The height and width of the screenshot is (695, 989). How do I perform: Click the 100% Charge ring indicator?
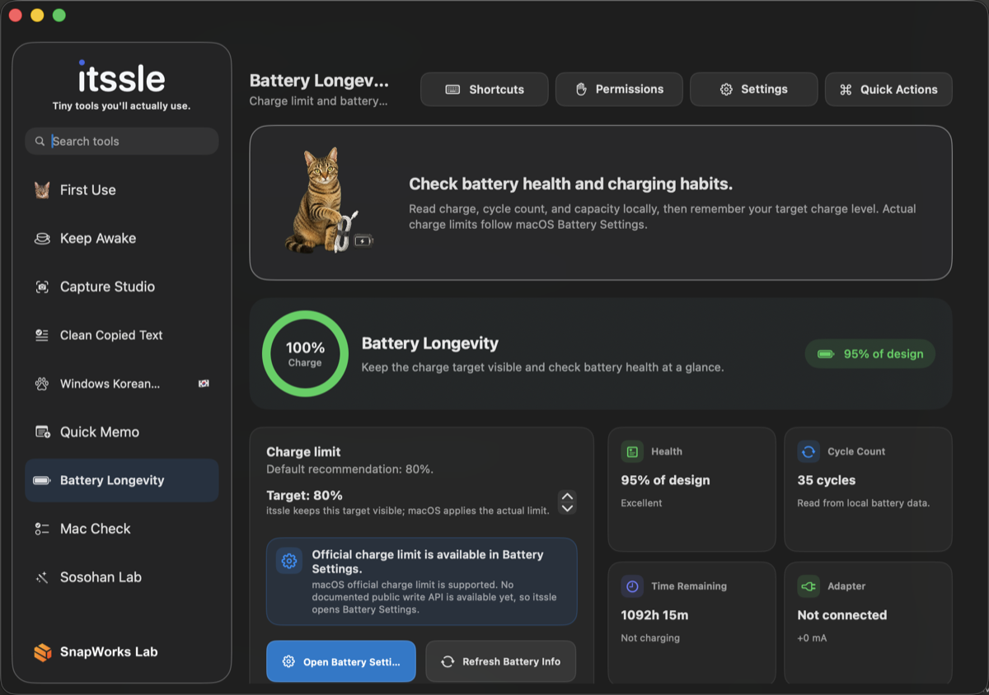click(x=305, y=354)
